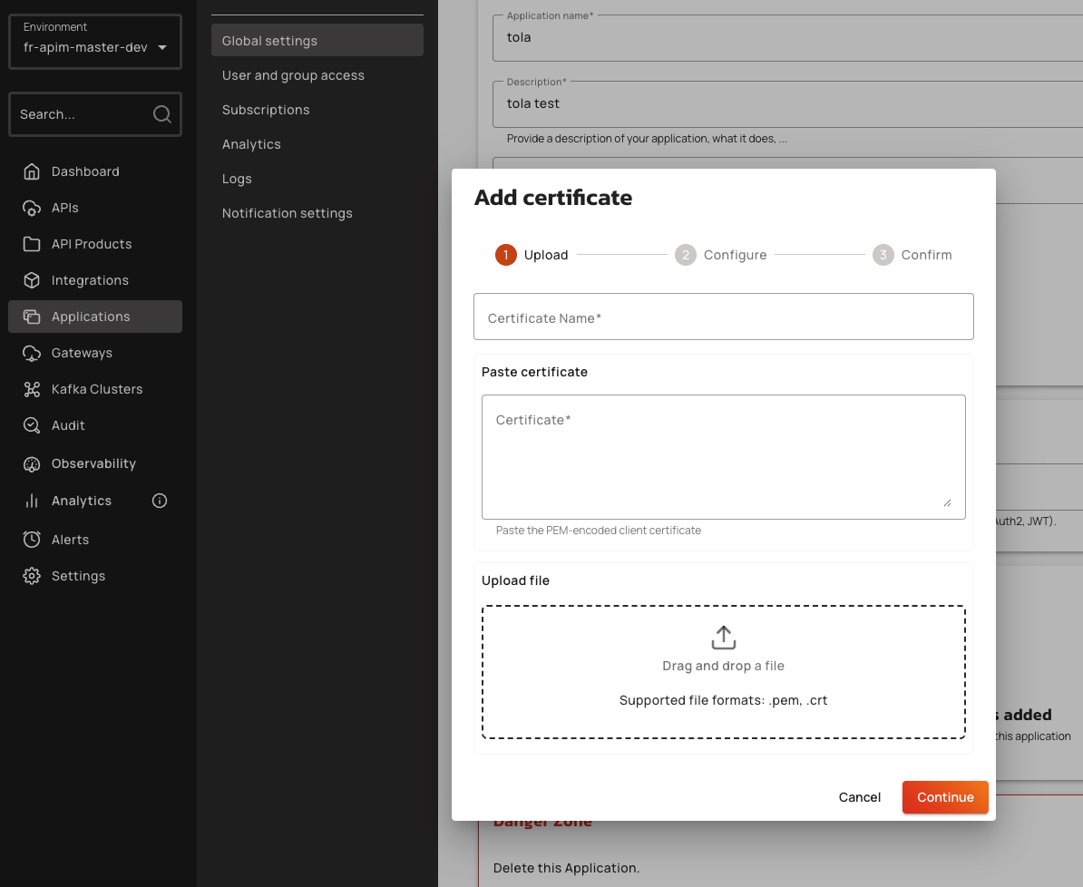Open Notification settings menu item
Screen dimensions: 1083x887
(287, 213)
